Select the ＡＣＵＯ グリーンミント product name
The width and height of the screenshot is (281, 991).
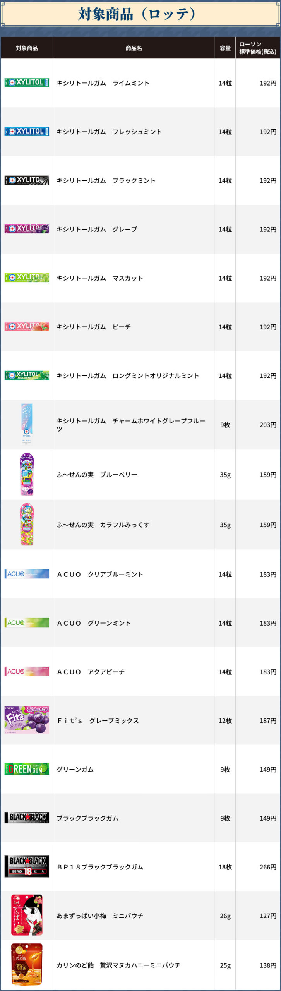pyautogui.click(x=94, y=623)
